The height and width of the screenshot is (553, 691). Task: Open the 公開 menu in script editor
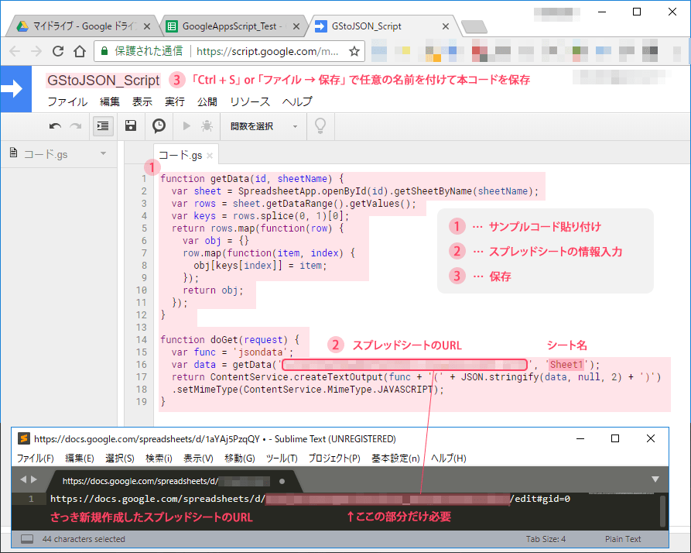[207, 102]
